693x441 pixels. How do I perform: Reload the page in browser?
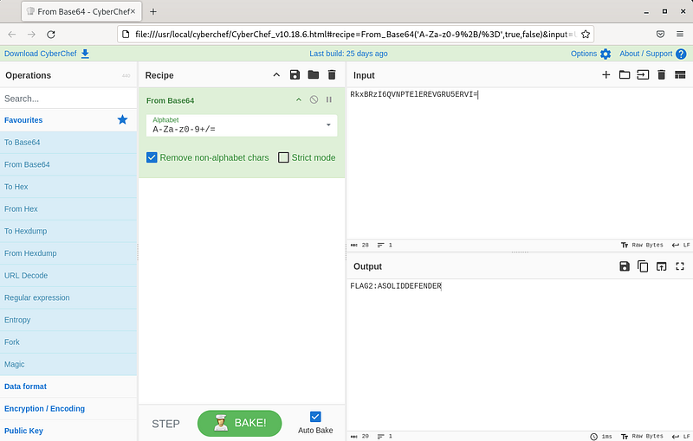(51, 34)
